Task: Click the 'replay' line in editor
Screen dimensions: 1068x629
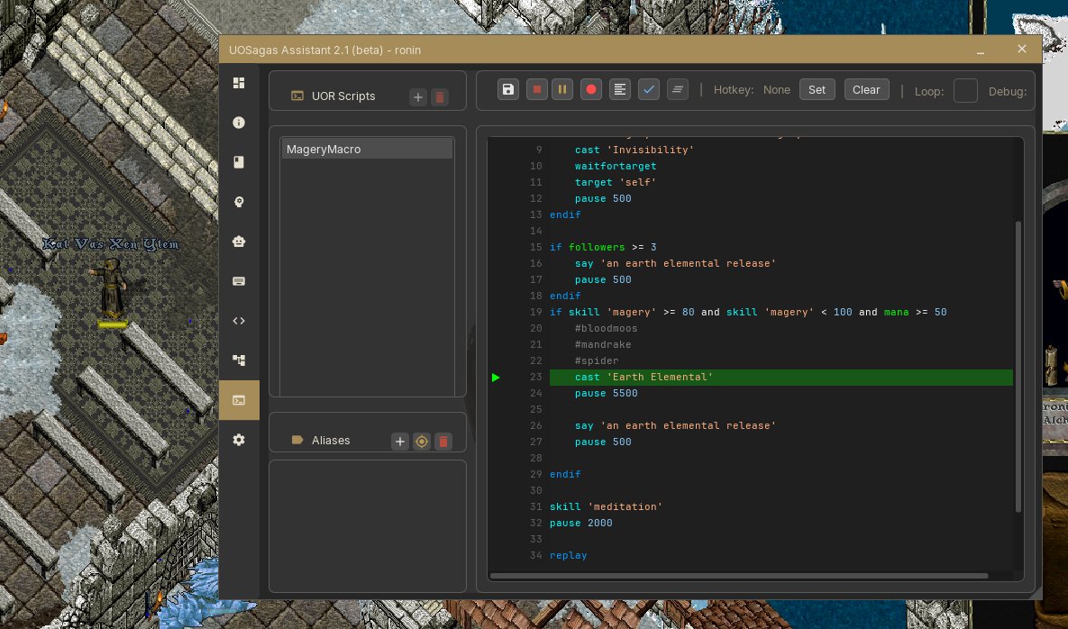Action: pyautogui.click(x=568, y=555)
